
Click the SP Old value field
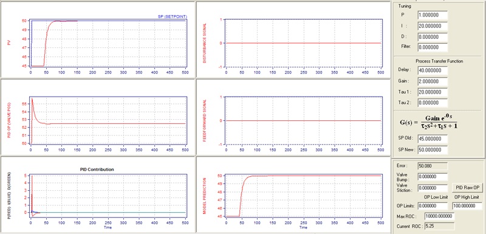point(433,139)
